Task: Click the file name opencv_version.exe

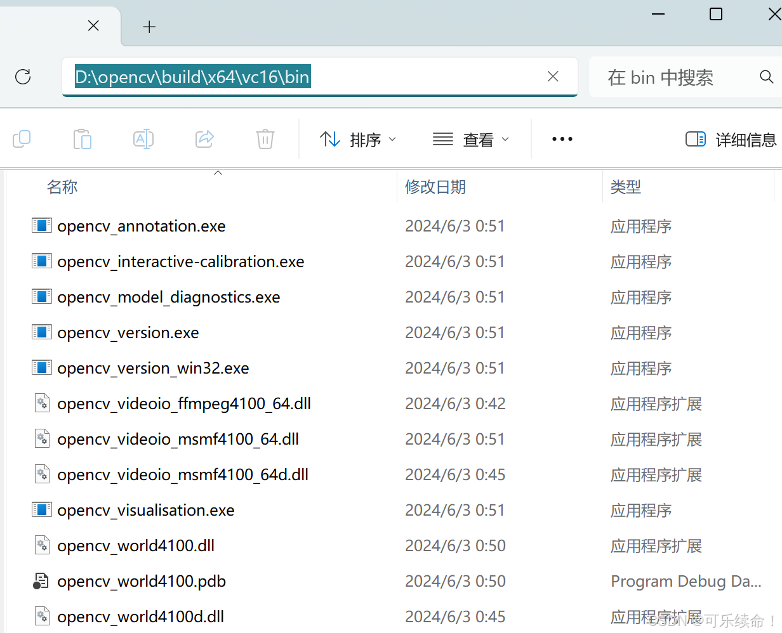Action: pyautogui.click(x=128, y=333)
